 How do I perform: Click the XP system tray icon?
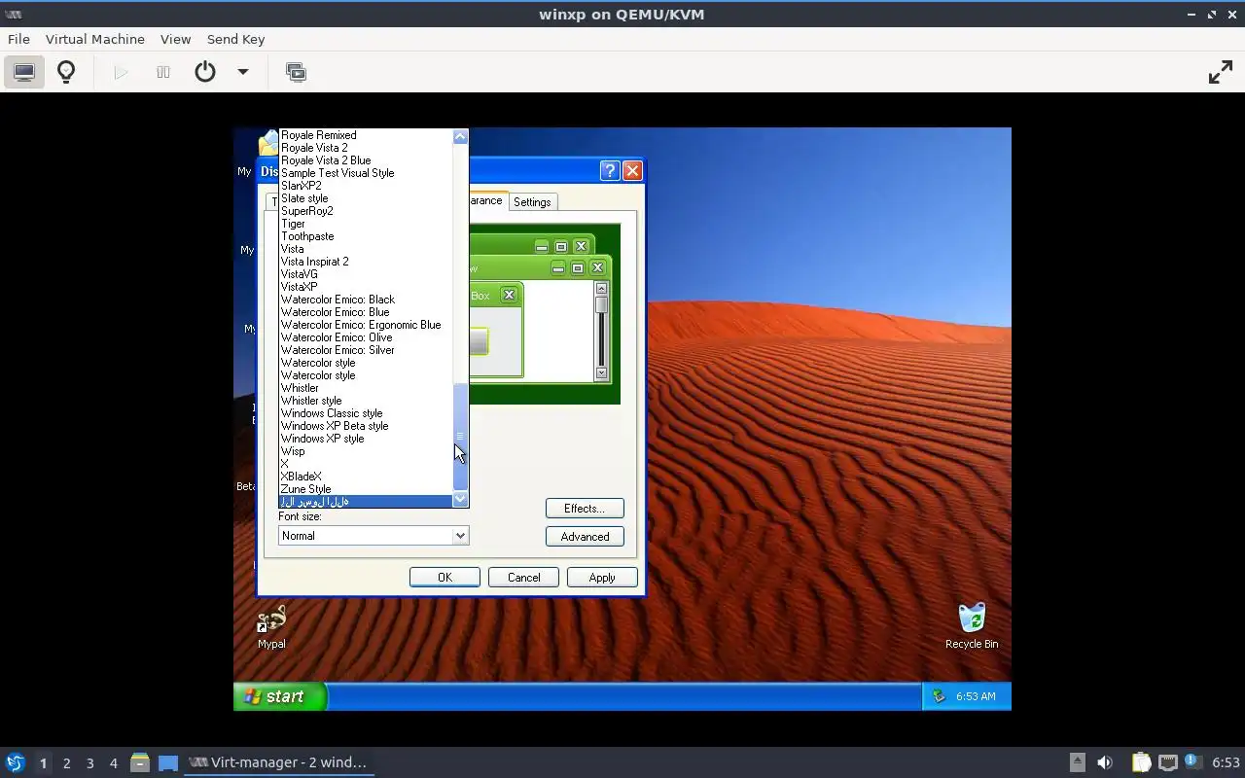pyautogui.click(x=938, y=696)
